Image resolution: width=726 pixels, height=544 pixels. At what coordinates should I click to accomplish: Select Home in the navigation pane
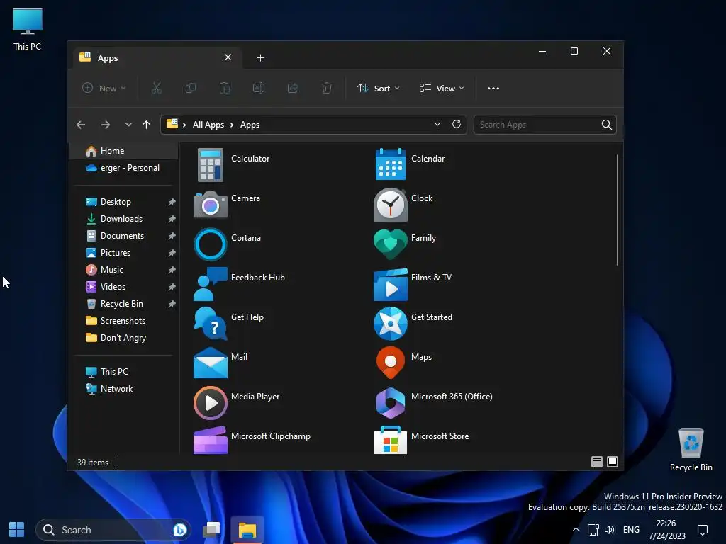[x=123, y=151]
